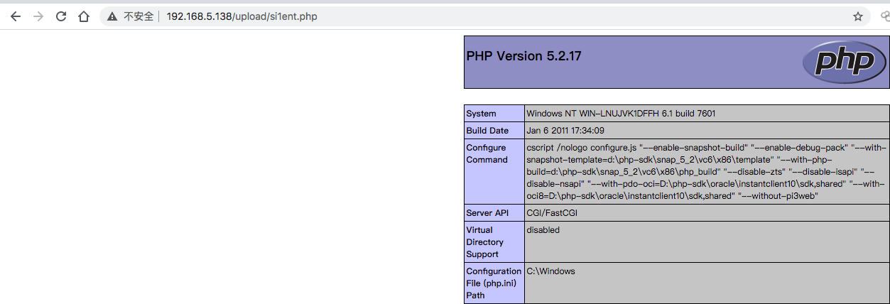Click the 不安全 security label

point(139,16)
